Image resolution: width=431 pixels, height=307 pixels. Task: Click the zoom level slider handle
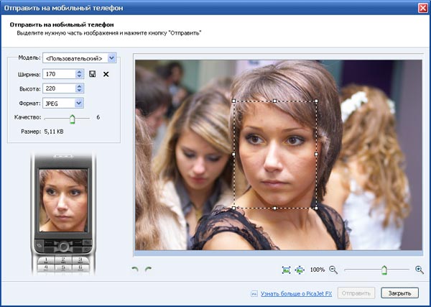coord(384,270)
